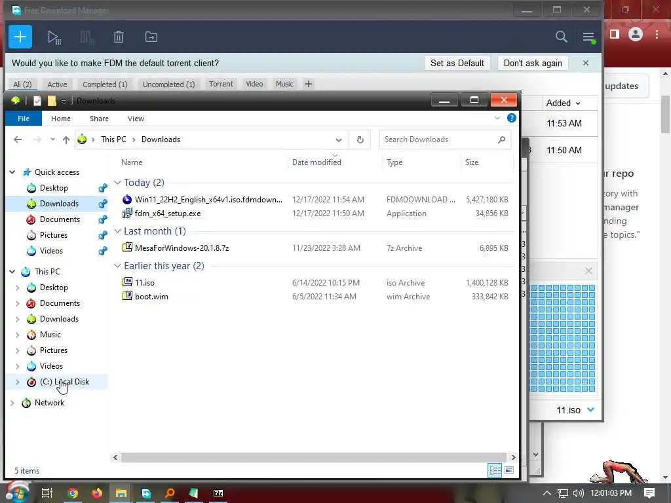Screen dimensions: 671x503
Task: Select 11.iso file in list
Action: (144, 283)
